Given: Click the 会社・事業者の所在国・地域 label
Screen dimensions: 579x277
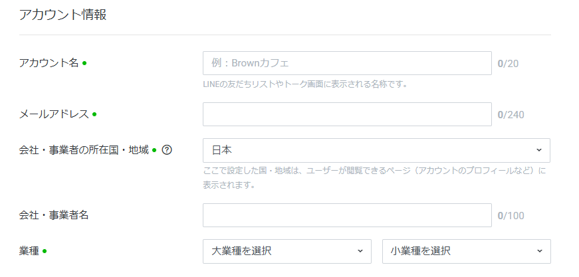Looking at the screenshot, I should click(84, 150).
